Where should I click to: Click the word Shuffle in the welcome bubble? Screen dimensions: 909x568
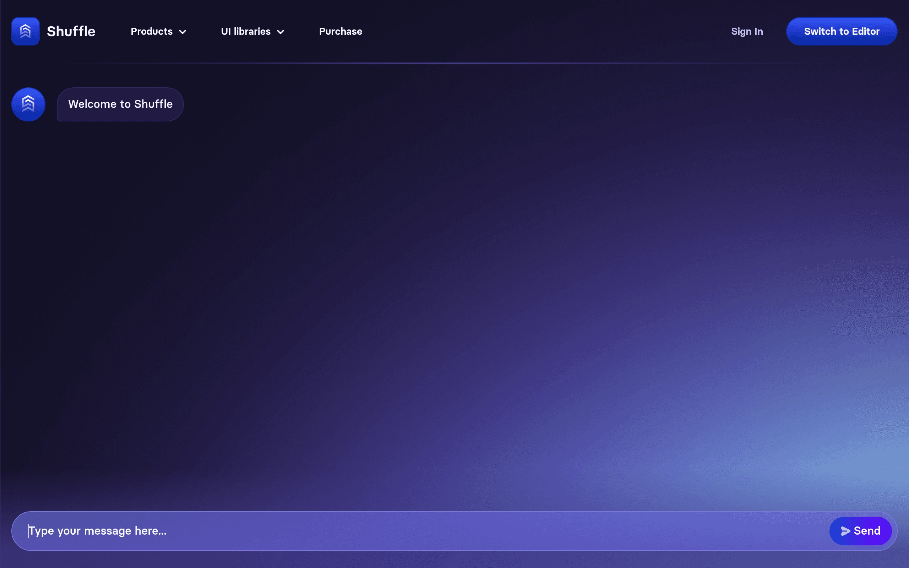coord(153,104)
